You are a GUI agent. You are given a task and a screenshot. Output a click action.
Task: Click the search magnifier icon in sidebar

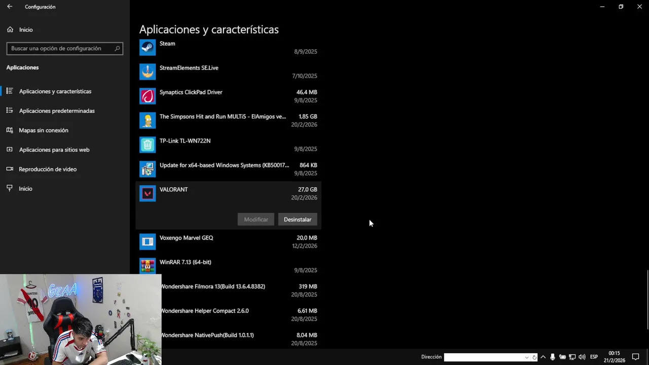tap(117, 49)
